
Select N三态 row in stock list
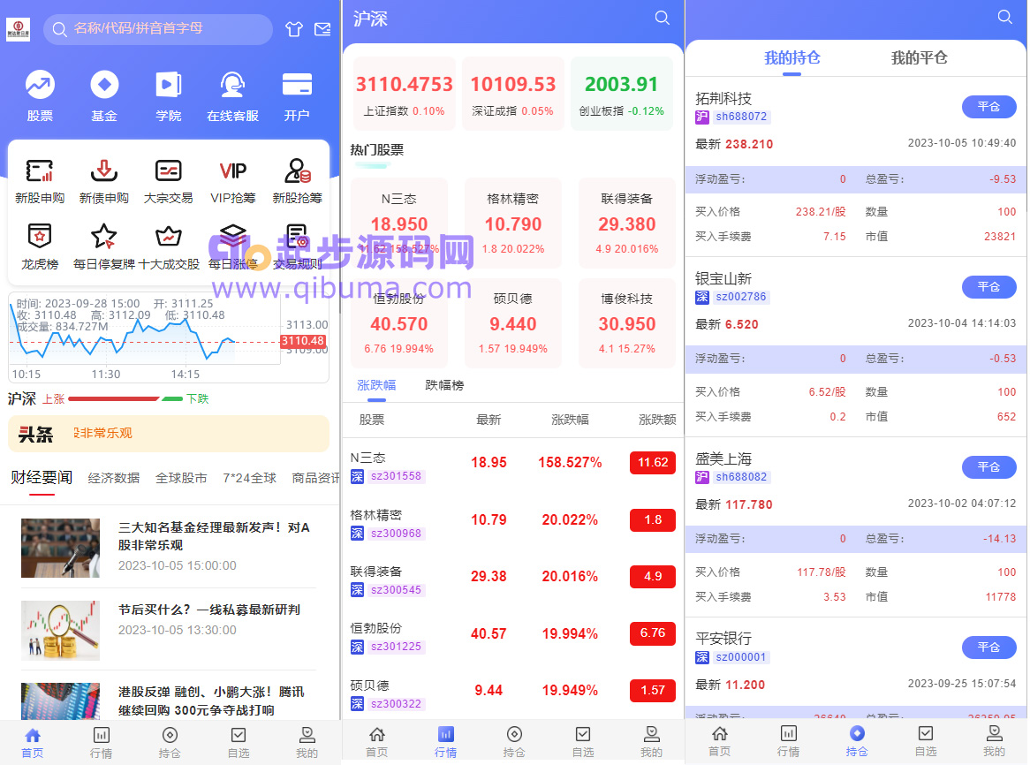[x=513, y=466]
